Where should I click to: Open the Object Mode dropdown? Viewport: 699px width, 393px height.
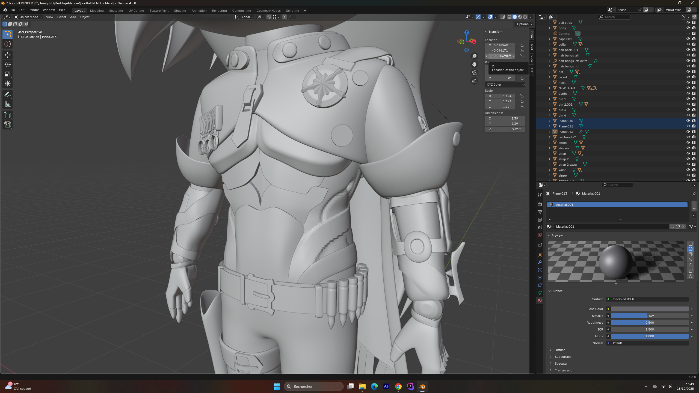click(x=28, y=17)
